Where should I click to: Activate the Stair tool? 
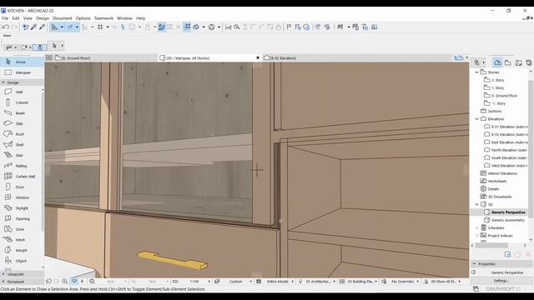coord(20,155)
